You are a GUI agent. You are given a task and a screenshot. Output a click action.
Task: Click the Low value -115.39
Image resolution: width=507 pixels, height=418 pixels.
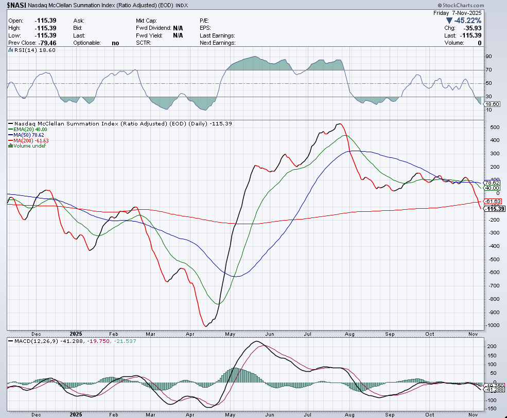46,35
